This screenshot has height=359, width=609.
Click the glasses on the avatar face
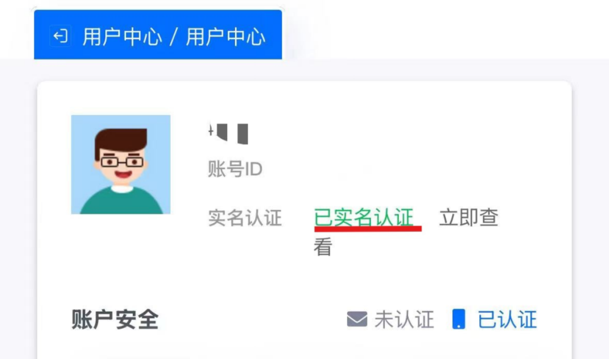pos(122,162)
